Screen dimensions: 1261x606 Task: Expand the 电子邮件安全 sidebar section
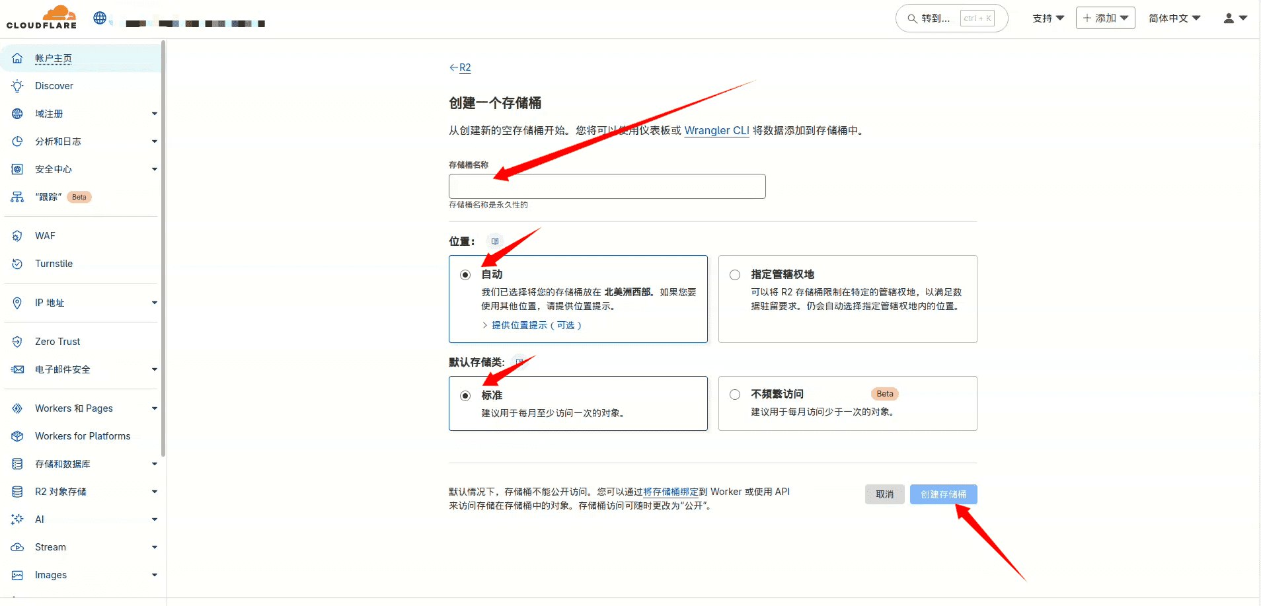click(x=155, y=369)
